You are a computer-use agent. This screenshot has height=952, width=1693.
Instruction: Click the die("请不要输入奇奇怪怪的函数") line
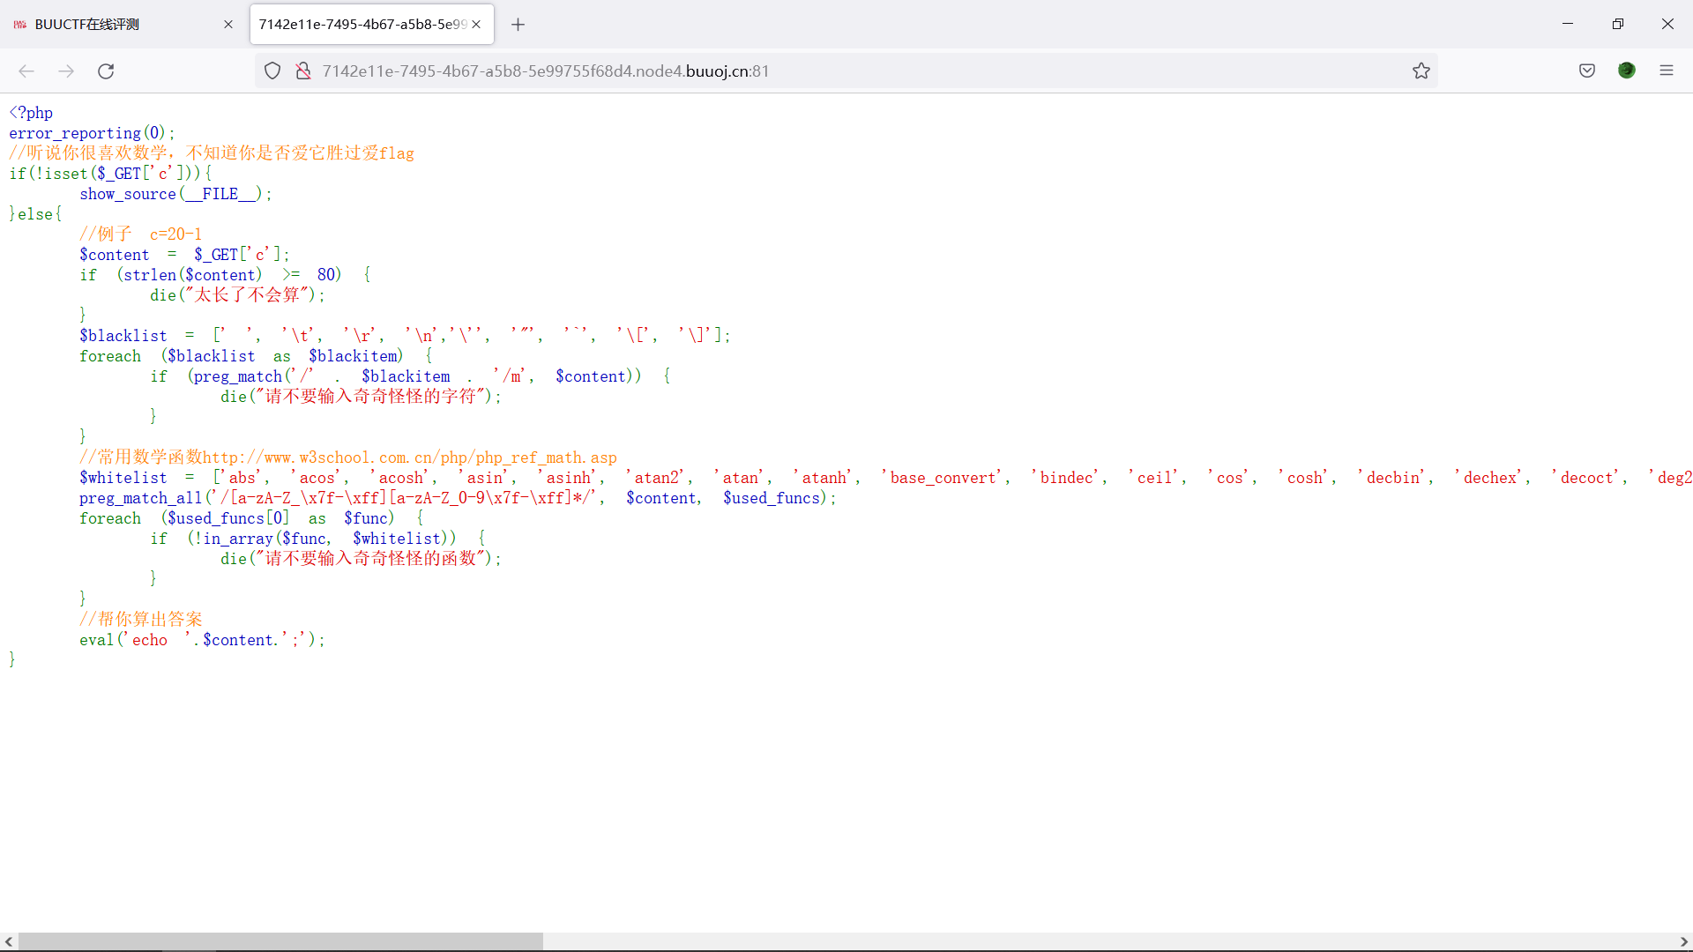[x=361, y=559]
